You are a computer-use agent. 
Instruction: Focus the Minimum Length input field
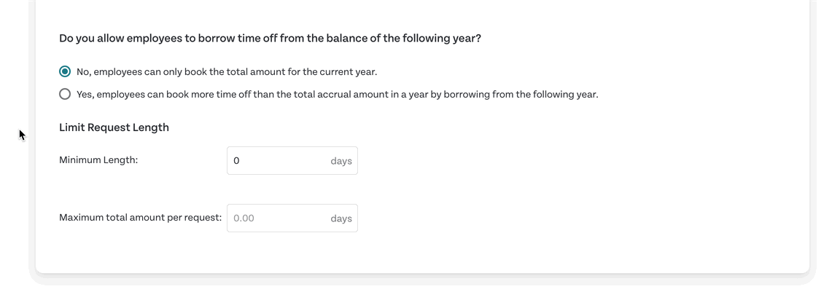pyautogui.click(x=292, y=160)
